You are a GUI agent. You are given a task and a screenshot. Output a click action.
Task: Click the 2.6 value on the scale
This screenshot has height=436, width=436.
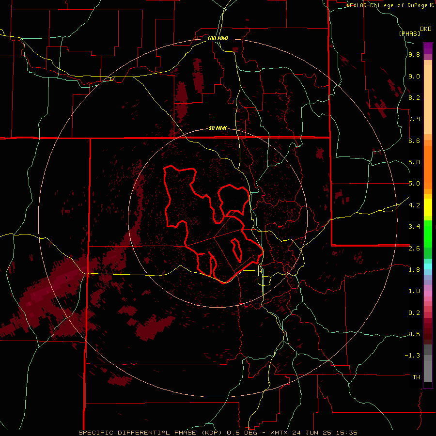click(x=414, y=248)
